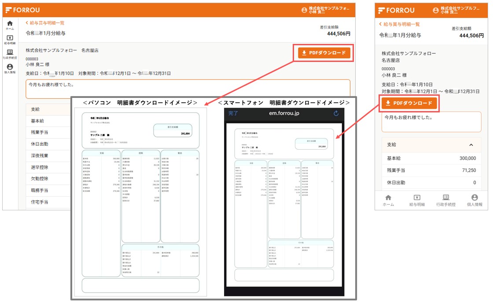Open user account icon in desktop header

[x=304, y=10]
